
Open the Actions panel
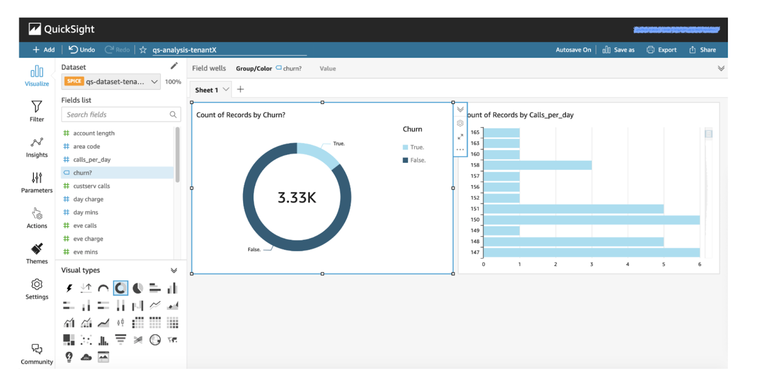37,218
